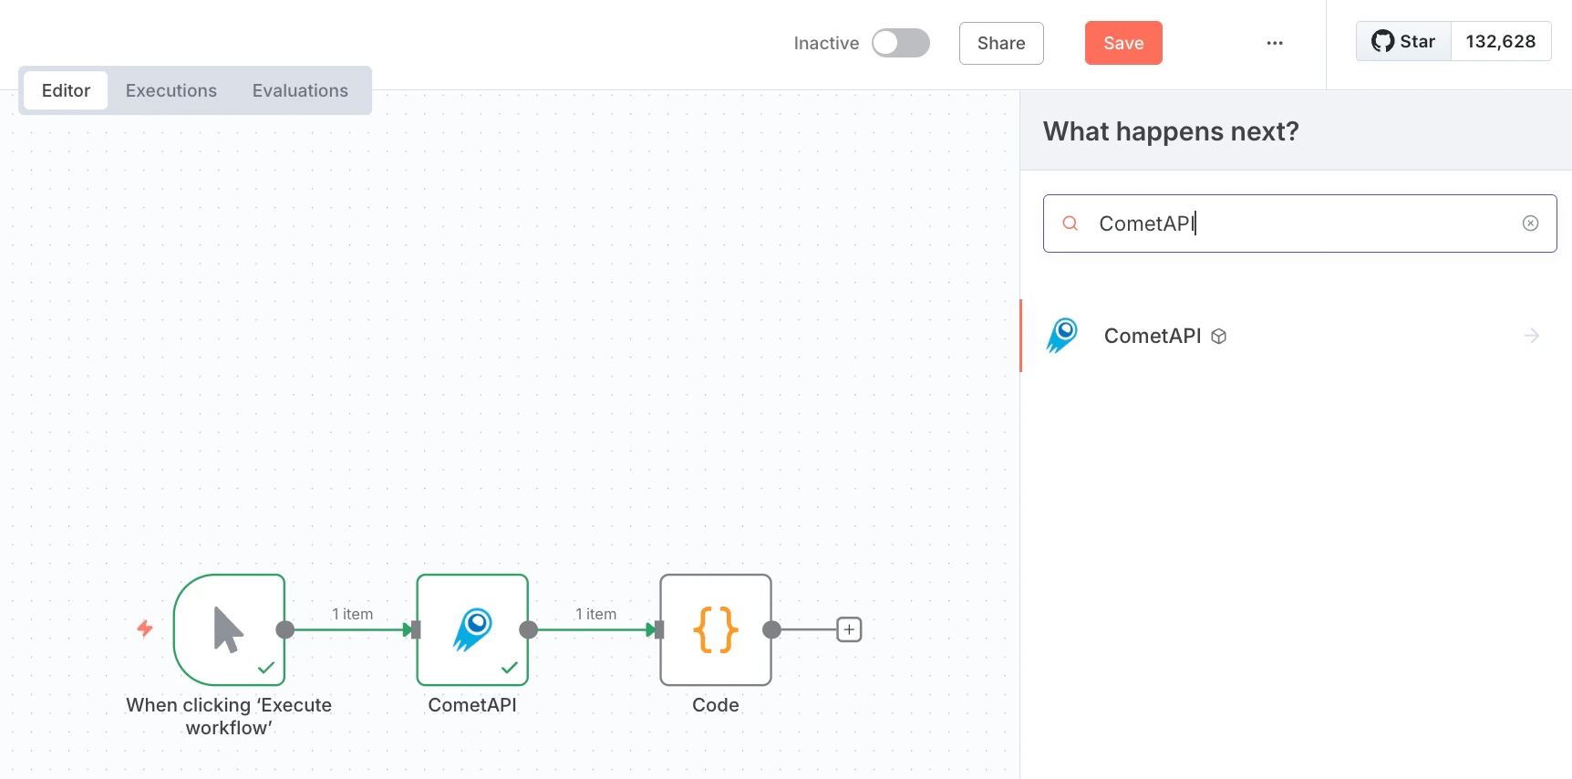Click the Share button
This screenshot has height=779, width=1572.
(x=1001, y=43)
